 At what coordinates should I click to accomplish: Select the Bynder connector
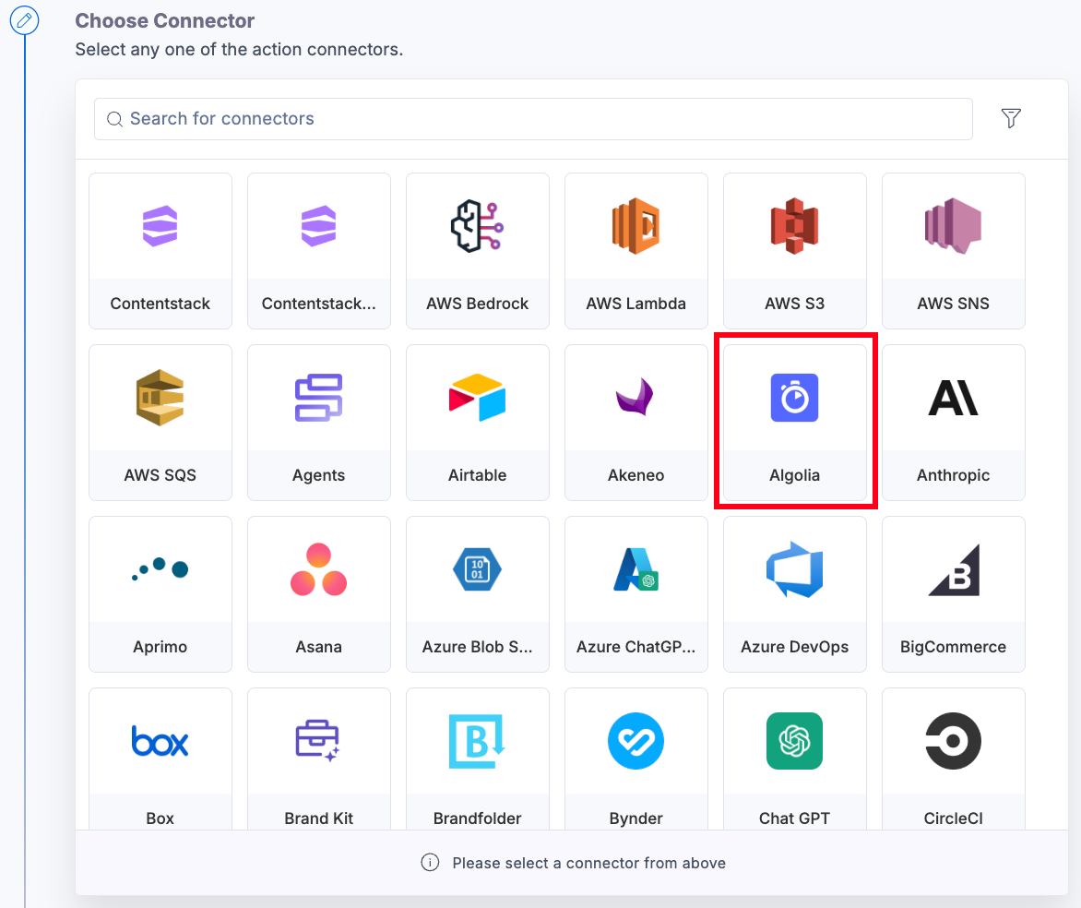coord(636,759)
